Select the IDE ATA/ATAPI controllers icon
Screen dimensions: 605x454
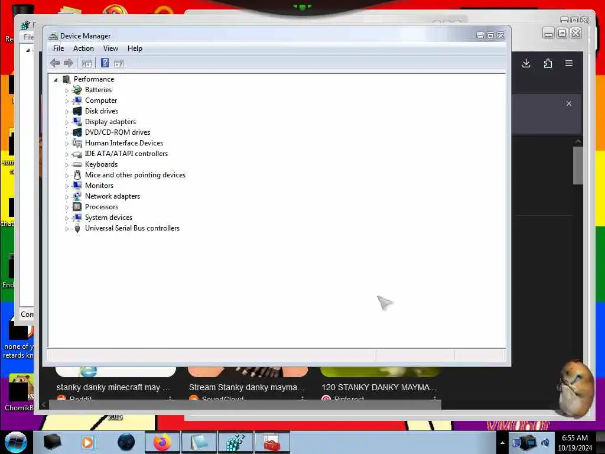[x=77, y=154]
